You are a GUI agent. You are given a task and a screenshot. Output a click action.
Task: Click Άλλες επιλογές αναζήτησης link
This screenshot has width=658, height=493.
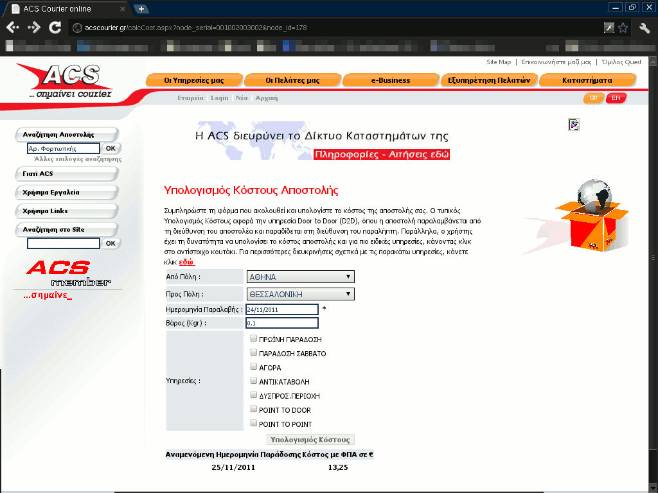tap(78, 159)
